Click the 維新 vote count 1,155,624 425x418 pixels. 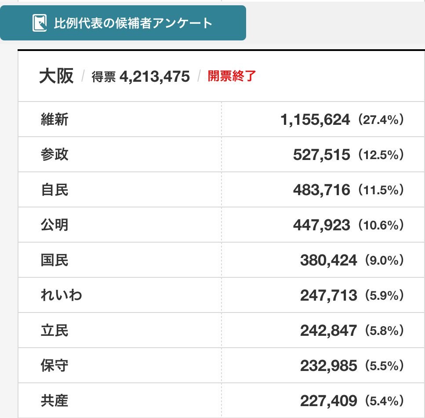pyautogui.click(x=315, y=120)
